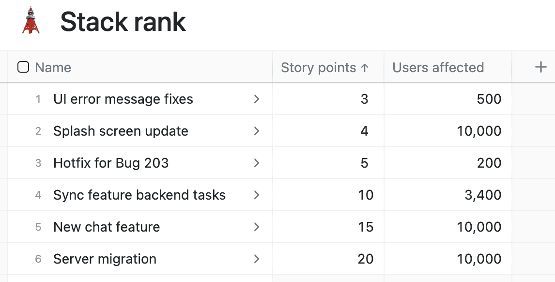The height and width of the screenshot is (282, 555).
Task: Click the Users affected cell showing 3,400
Action: (x=485, y=195)
